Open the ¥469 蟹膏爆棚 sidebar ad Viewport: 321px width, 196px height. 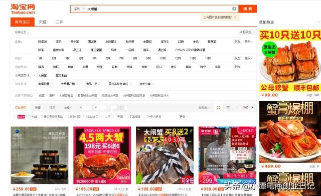290,132
